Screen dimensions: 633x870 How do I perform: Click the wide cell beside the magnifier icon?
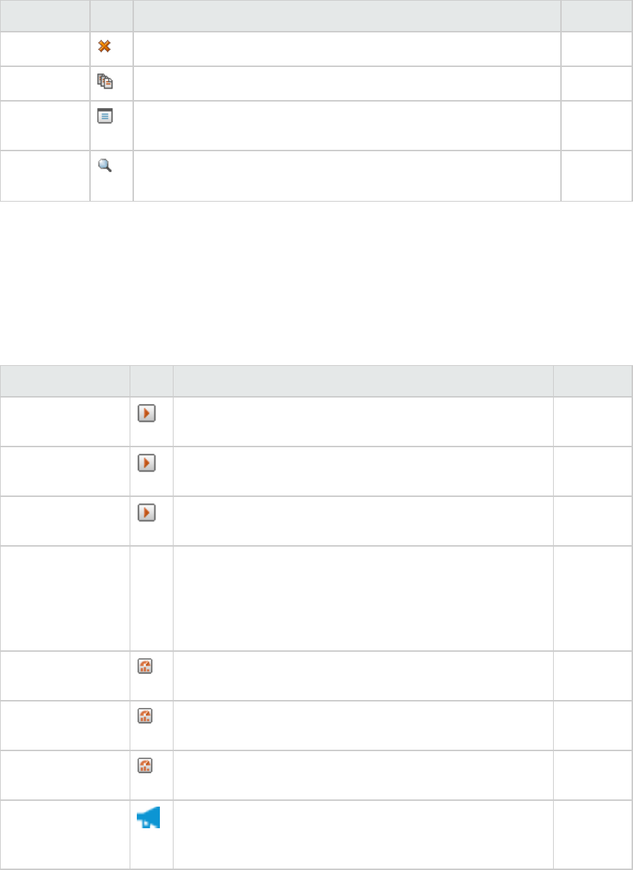[346, 176]
